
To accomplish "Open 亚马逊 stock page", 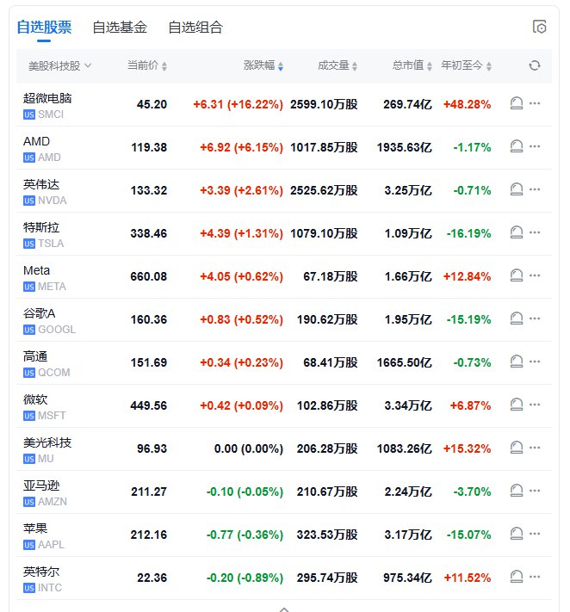I will pos(41,485).
